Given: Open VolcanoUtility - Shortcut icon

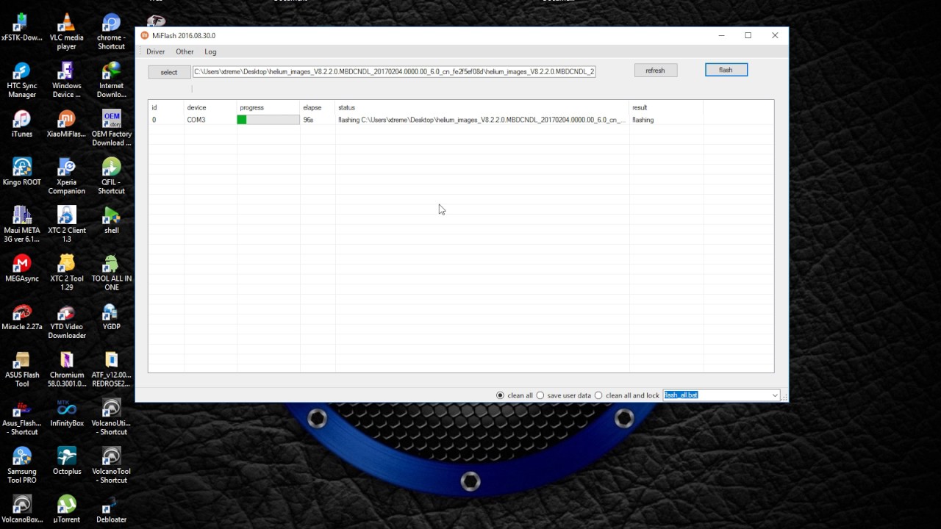Looking at the screenshot, I should (112, 417).
